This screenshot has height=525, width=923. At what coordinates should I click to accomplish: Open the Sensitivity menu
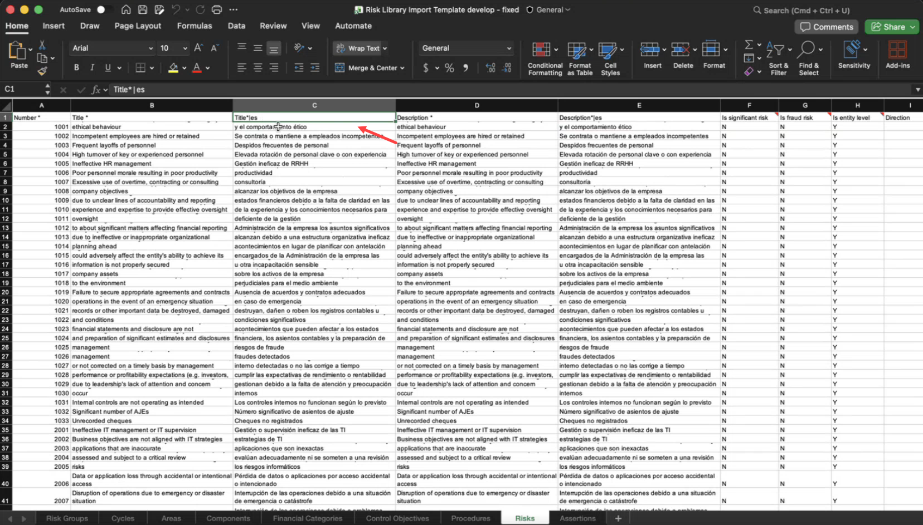click(854, 55)
